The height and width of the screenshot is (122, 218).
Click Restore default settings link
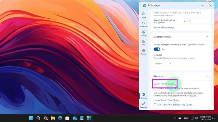(x=164, y=27)
